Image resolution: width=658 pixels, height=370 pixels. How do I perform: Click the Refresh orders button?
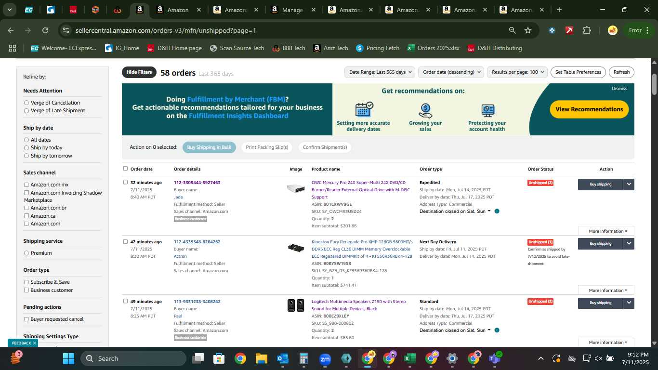621,72
